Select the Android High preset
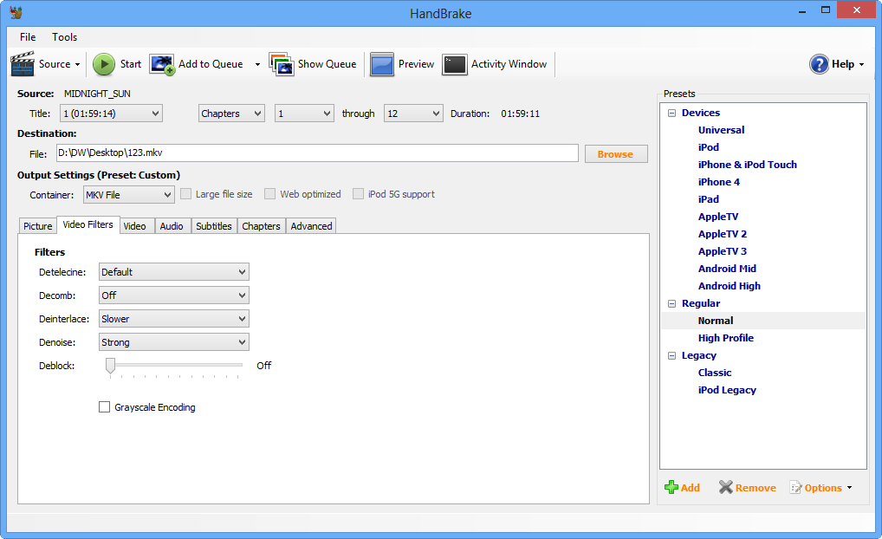Image resolution: width=882 pixels, height=539 pixels. [x=729, y=286]
